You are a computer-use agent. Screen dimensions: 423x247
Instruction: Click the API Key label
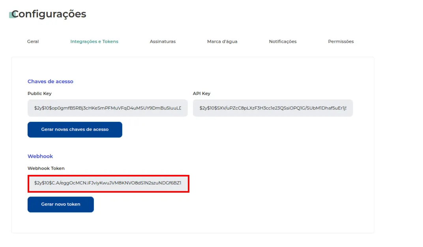tap(202, 93)
